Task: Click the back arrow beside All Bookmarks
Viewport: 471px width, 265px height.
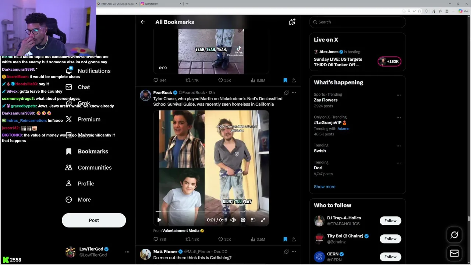Action: (143, 22)
